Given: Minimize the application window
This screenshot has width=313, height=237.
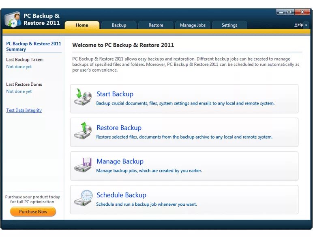Looking at the screenshot, I should point(281,12).
